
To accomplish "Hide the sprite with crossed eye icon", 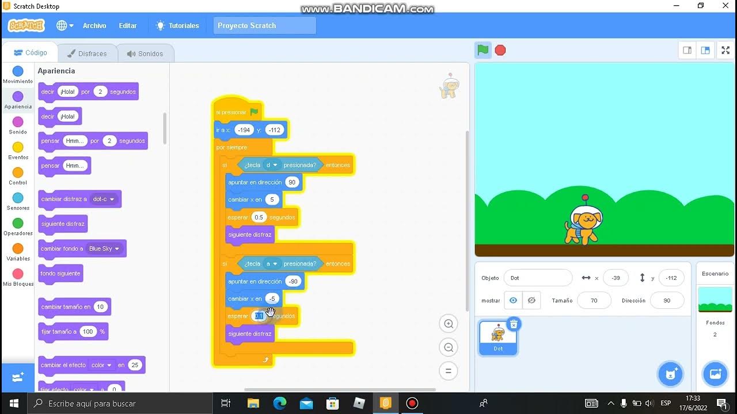I will (x=531, y=300).
